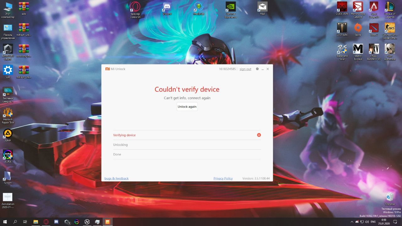Open the League of Legends shortcut

(390, 10)
